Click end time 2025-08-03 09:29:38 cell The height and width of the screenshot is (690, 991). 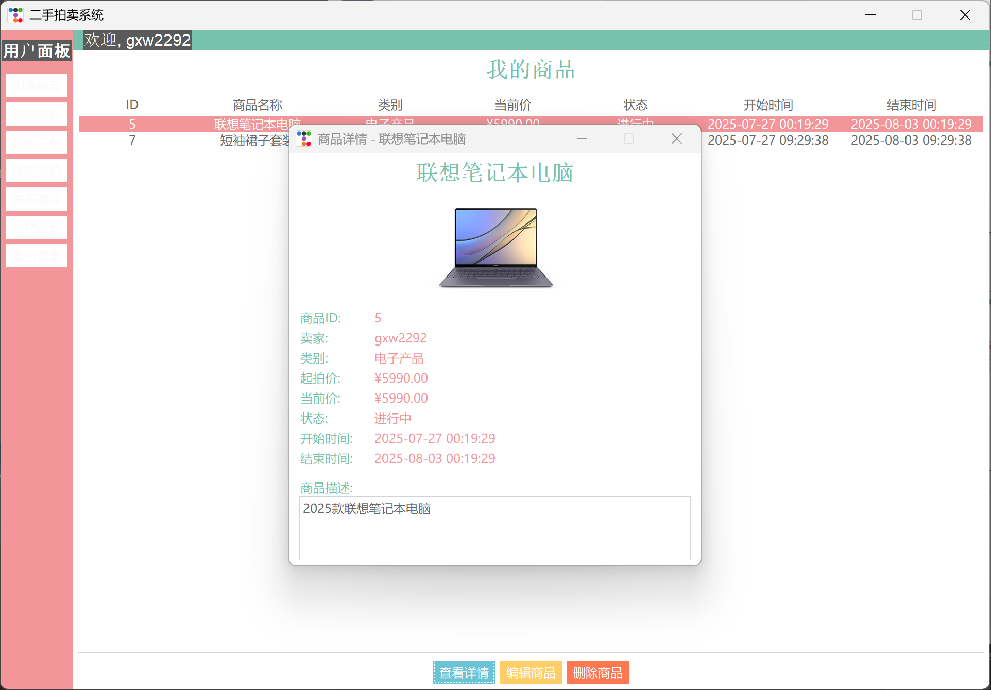(911, 140)
